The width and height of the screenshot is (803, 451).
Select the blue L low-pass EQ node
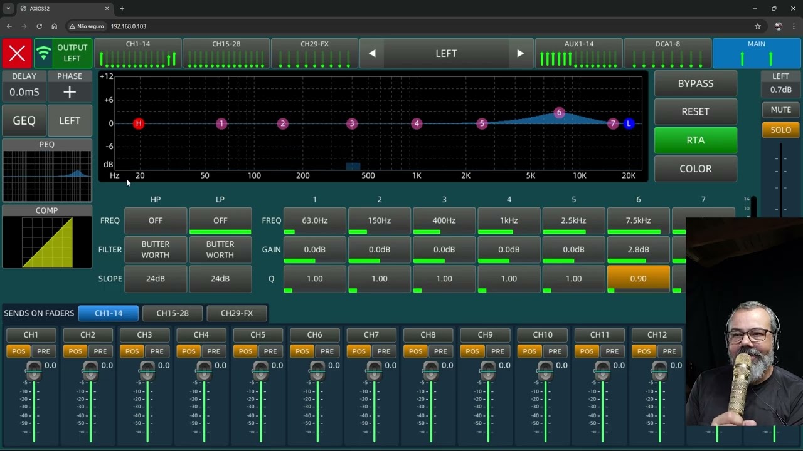click(629, 123)
